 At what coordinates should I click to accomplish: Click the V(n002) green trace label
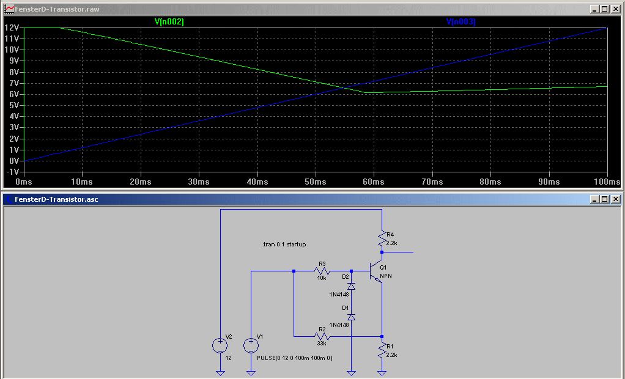tap(169, 21)
